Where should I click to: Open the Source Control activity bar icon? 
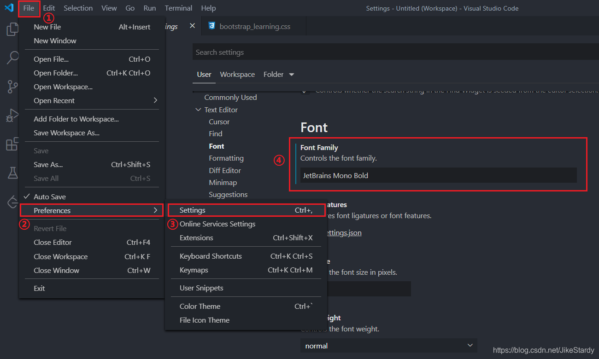(12, 86)
